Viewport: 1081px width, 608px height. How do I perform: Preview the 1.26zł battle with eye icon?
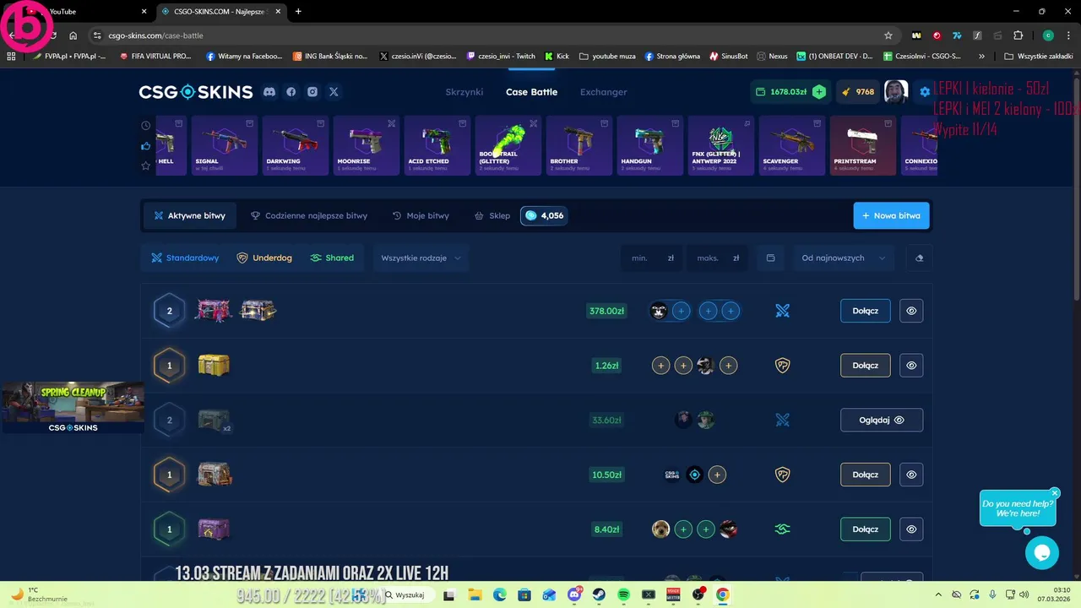911,366
